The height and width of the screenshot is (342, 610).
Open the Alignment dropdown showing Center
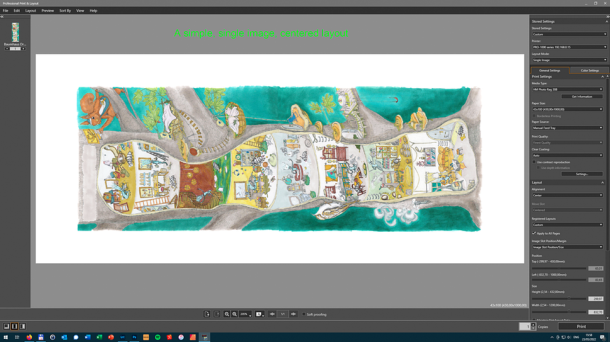tap(567, 195)
